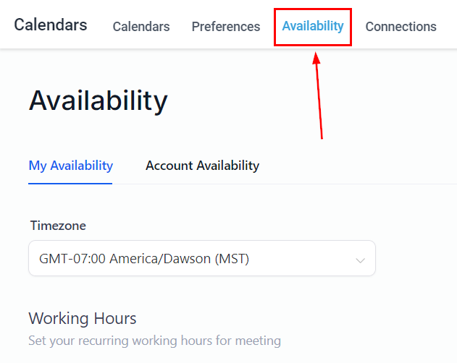Viewport: 457px width, 363px height.
Task: Click the large Availability page heading
Action: (98, 101)
